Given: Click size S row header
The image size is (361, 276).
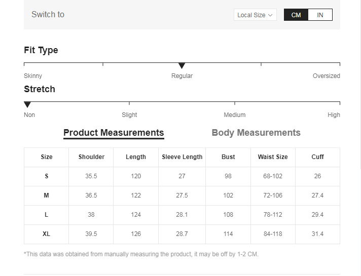Looking at the screenshot, I should point(47,176).
